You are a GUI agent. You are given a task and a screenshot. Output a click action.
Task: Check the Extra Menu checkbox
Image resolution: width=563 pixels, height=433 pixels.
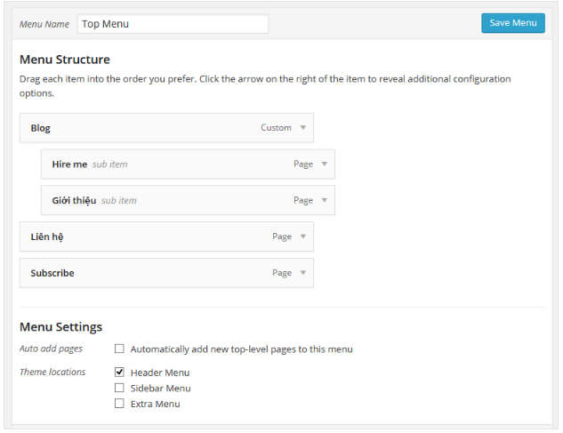coord(119,404)
